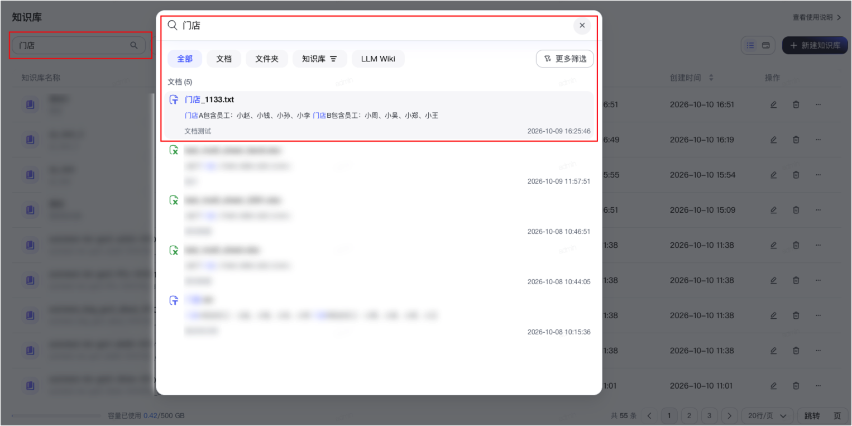The image size is (852, 426).
Task: Edit the knowledge base created at 15:54
Action: tap(773, 175)
